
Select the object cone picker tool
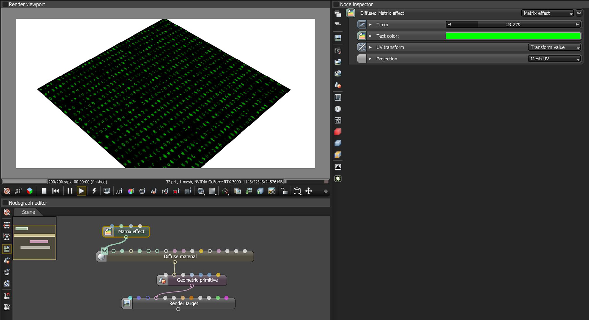coord(153,191)
